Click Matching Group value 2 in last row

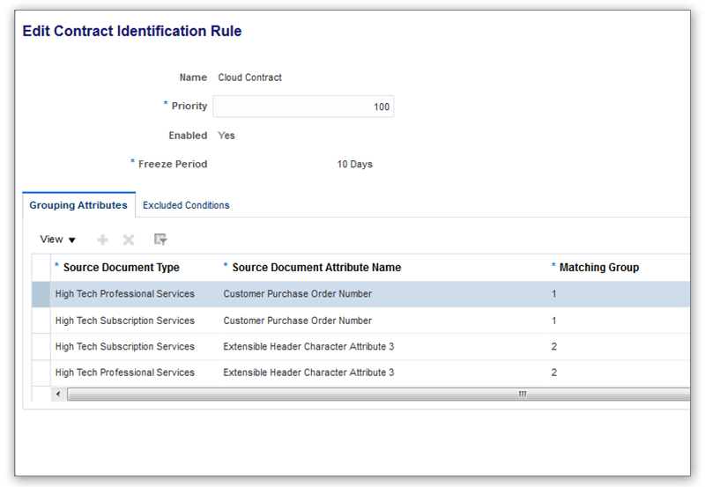tap(554, 373)
